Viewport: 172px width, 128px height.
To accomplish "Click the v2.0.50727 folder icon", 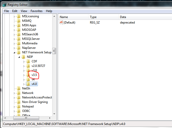I will [x=28, y=66].
